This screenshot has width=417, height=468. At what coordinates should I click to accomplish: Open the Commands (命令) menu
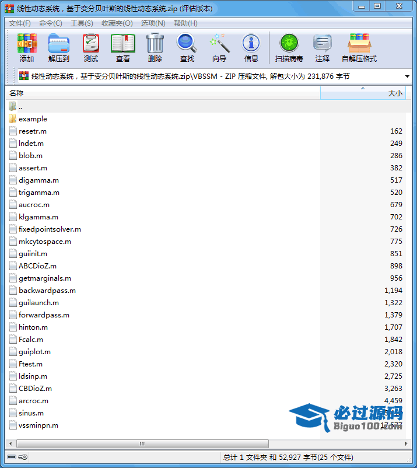[x=50, y=23]
